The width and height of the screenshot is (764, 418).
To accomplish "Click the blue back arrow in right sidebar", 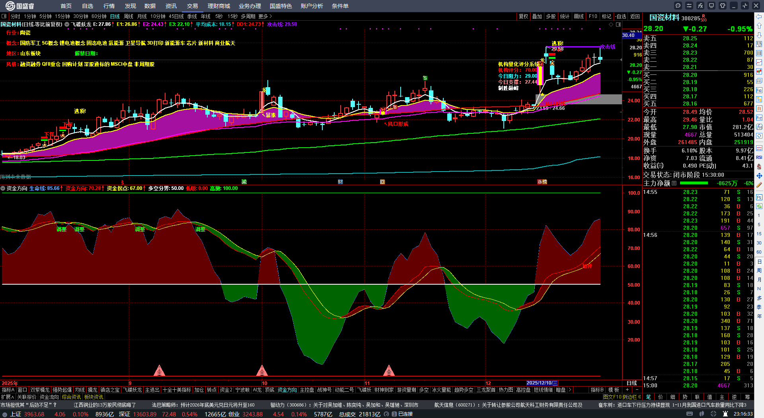I will (x=759, y=16).
